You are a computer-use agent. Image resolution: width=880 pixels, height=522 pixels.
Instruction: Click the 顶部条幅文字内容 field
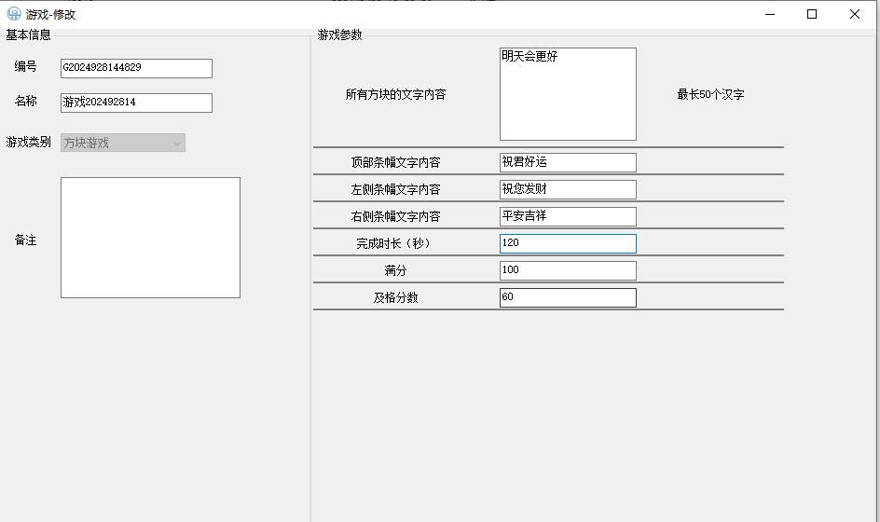point(568,162)
